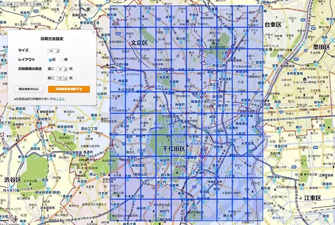Screen dimensions: 335x225
Task: Click the 菊川 station icon
Action: click(x=298, y=130)
